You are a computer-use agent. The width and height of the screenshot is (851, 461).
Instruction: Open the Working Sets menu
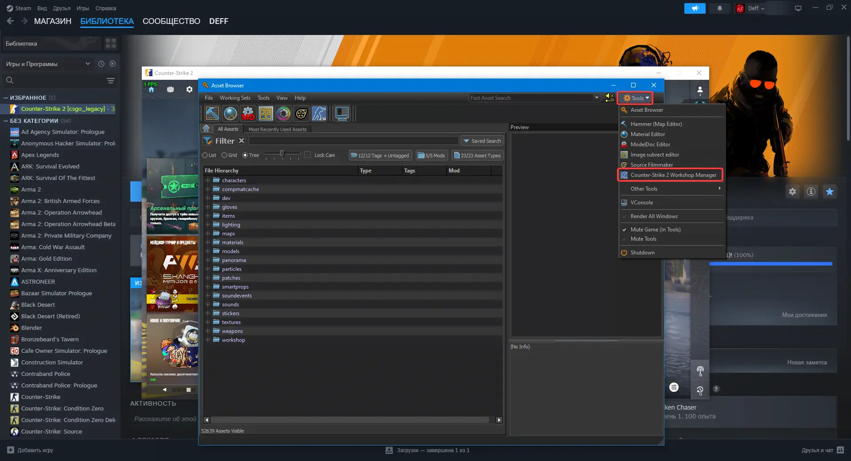click(235, 98)
